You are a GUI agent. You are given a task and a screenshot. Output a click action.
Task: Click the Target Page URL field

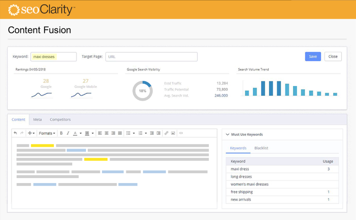[x=151, y=57]
